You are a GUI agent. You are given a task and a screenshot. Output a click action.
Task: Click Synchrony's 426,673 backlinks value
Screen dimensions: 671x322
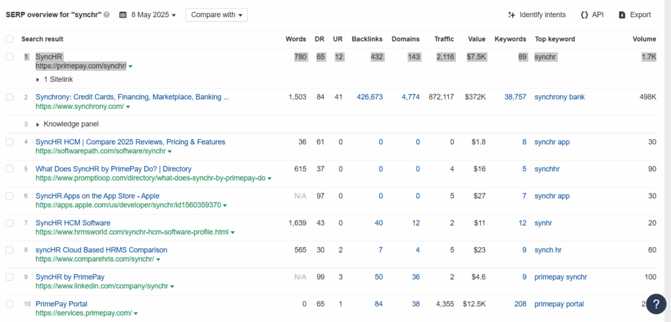pyautogui.click(x=370, y=97)
